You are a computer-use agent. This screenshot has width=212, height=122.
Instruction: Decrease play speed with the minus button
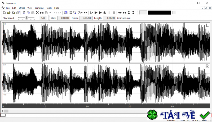16,18
